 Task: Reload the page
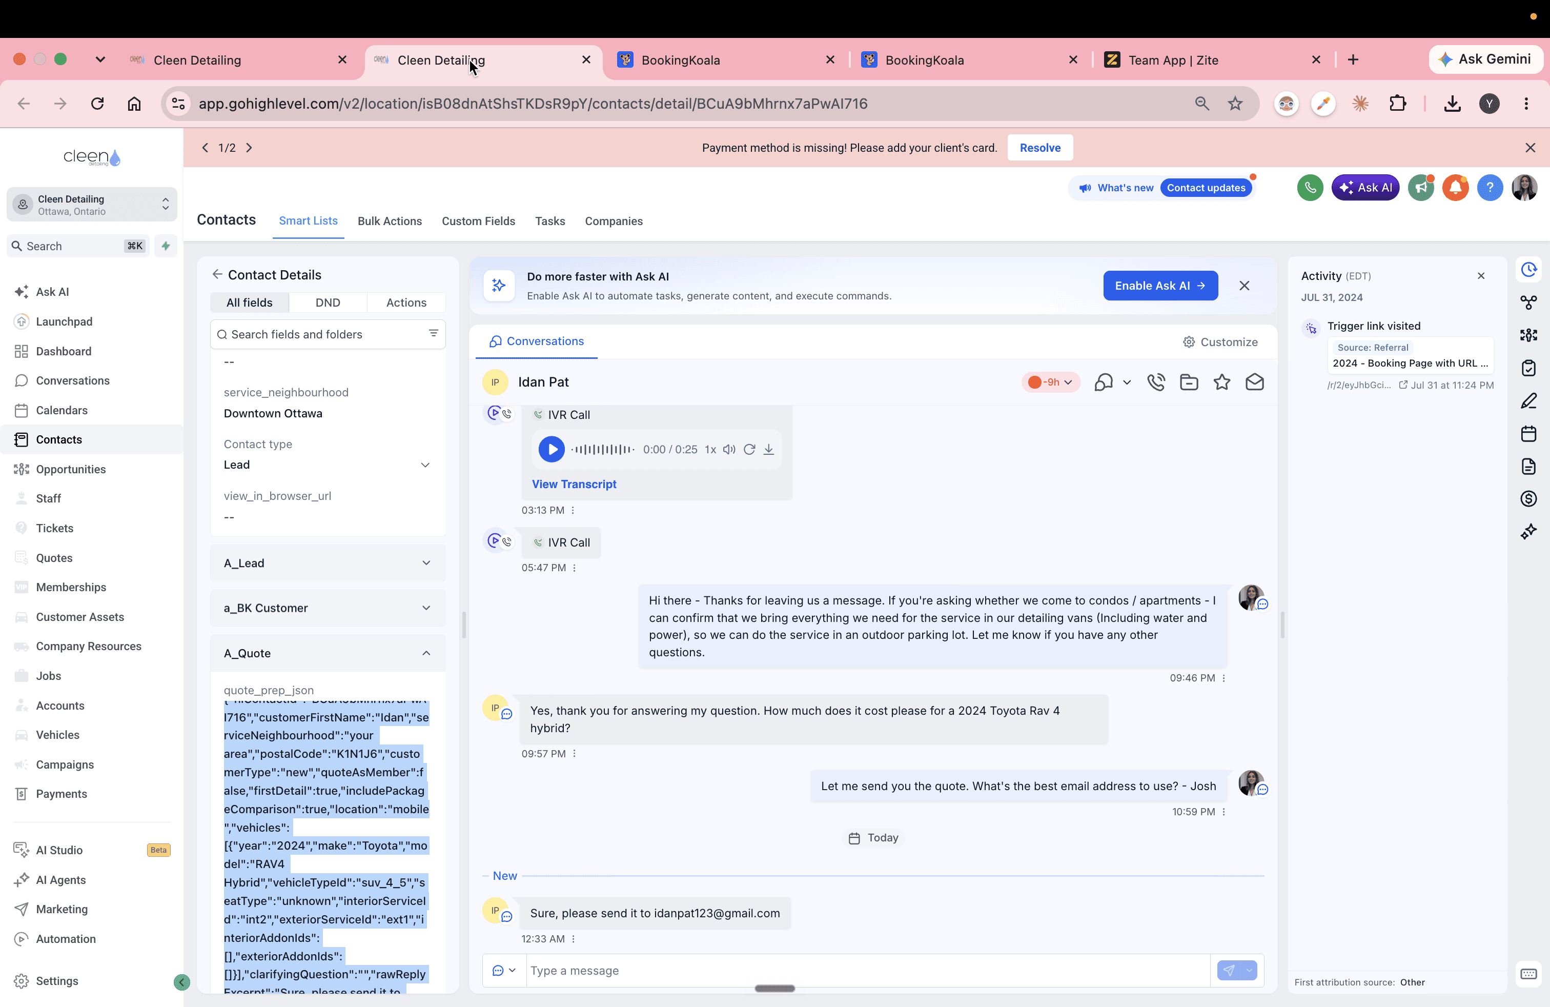(97, 104)
